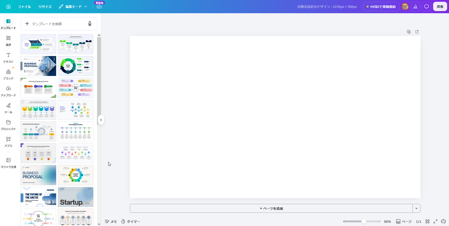This screenshot has width=449, height=226.
Task: Open the リサイズ menu
Action: (45, 7)
